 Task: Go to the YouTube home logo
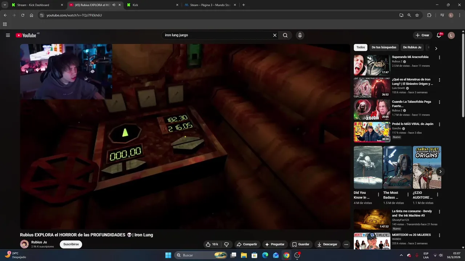pyautogui.click(x=26, y=35)
